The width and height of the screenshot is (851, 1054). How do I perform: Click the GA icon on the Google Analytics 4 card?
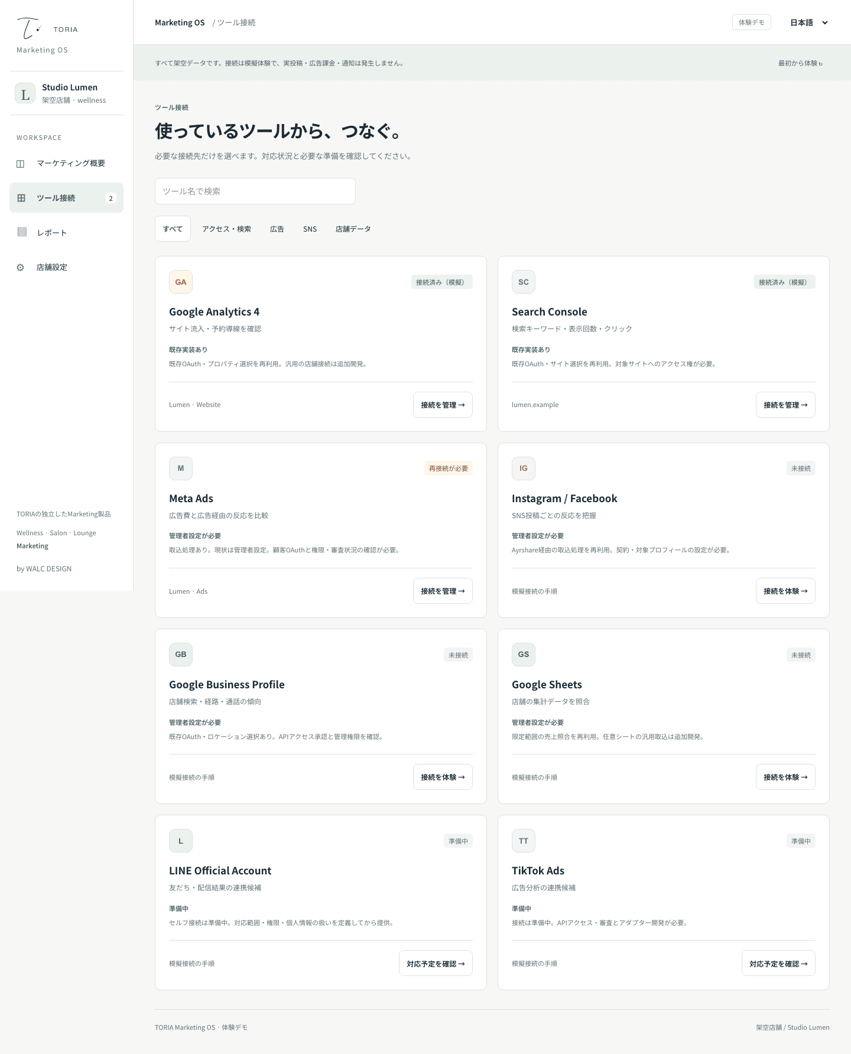coord(181,282)
